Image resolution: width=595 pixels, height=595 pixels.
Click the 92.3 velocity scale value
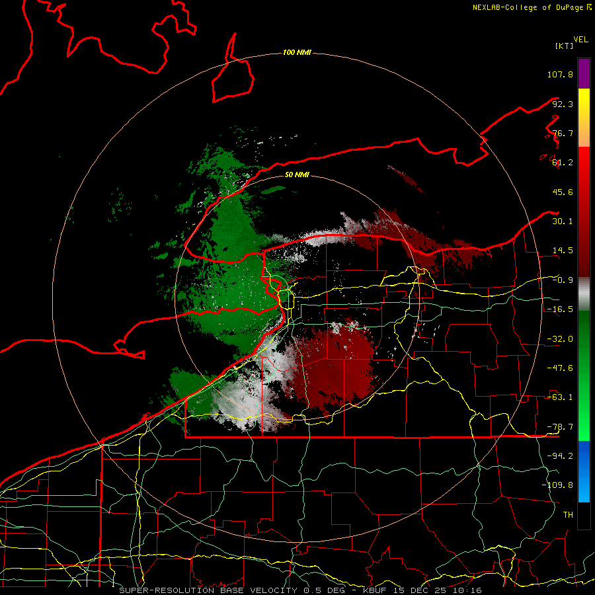click(x=563, y=104)
